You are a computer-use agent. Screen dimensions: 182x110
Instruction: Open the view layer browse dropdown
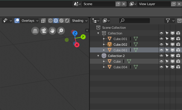tap(133, 4)
